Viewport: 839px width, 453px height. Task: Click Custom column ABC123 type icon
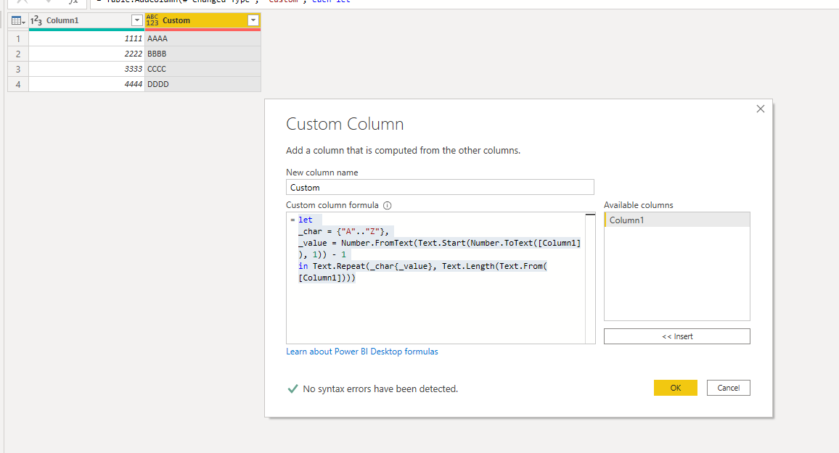[152, 20]
